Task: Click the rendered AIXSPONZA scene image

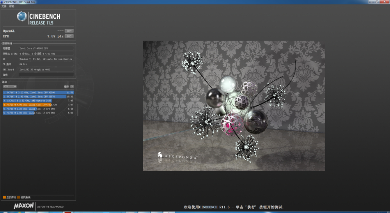Action: click(x=234, y=106)
